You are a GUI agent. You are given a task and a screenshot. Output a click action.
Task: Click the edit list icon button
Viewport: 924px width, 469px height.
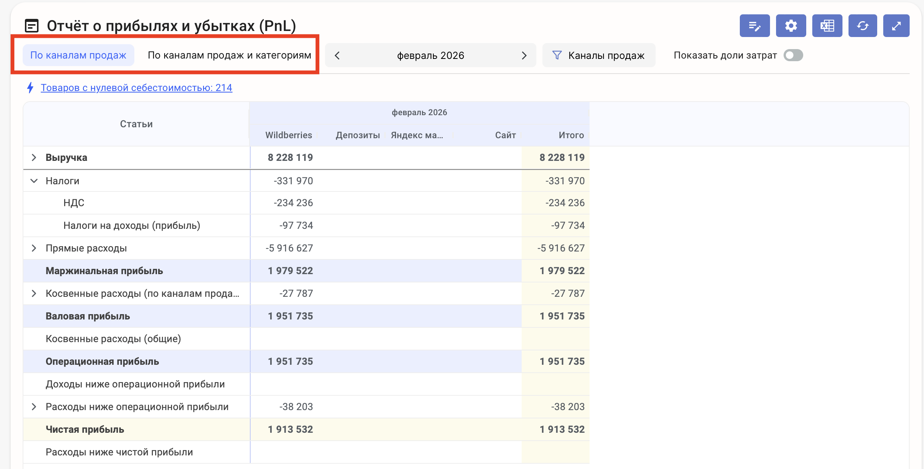754,26
